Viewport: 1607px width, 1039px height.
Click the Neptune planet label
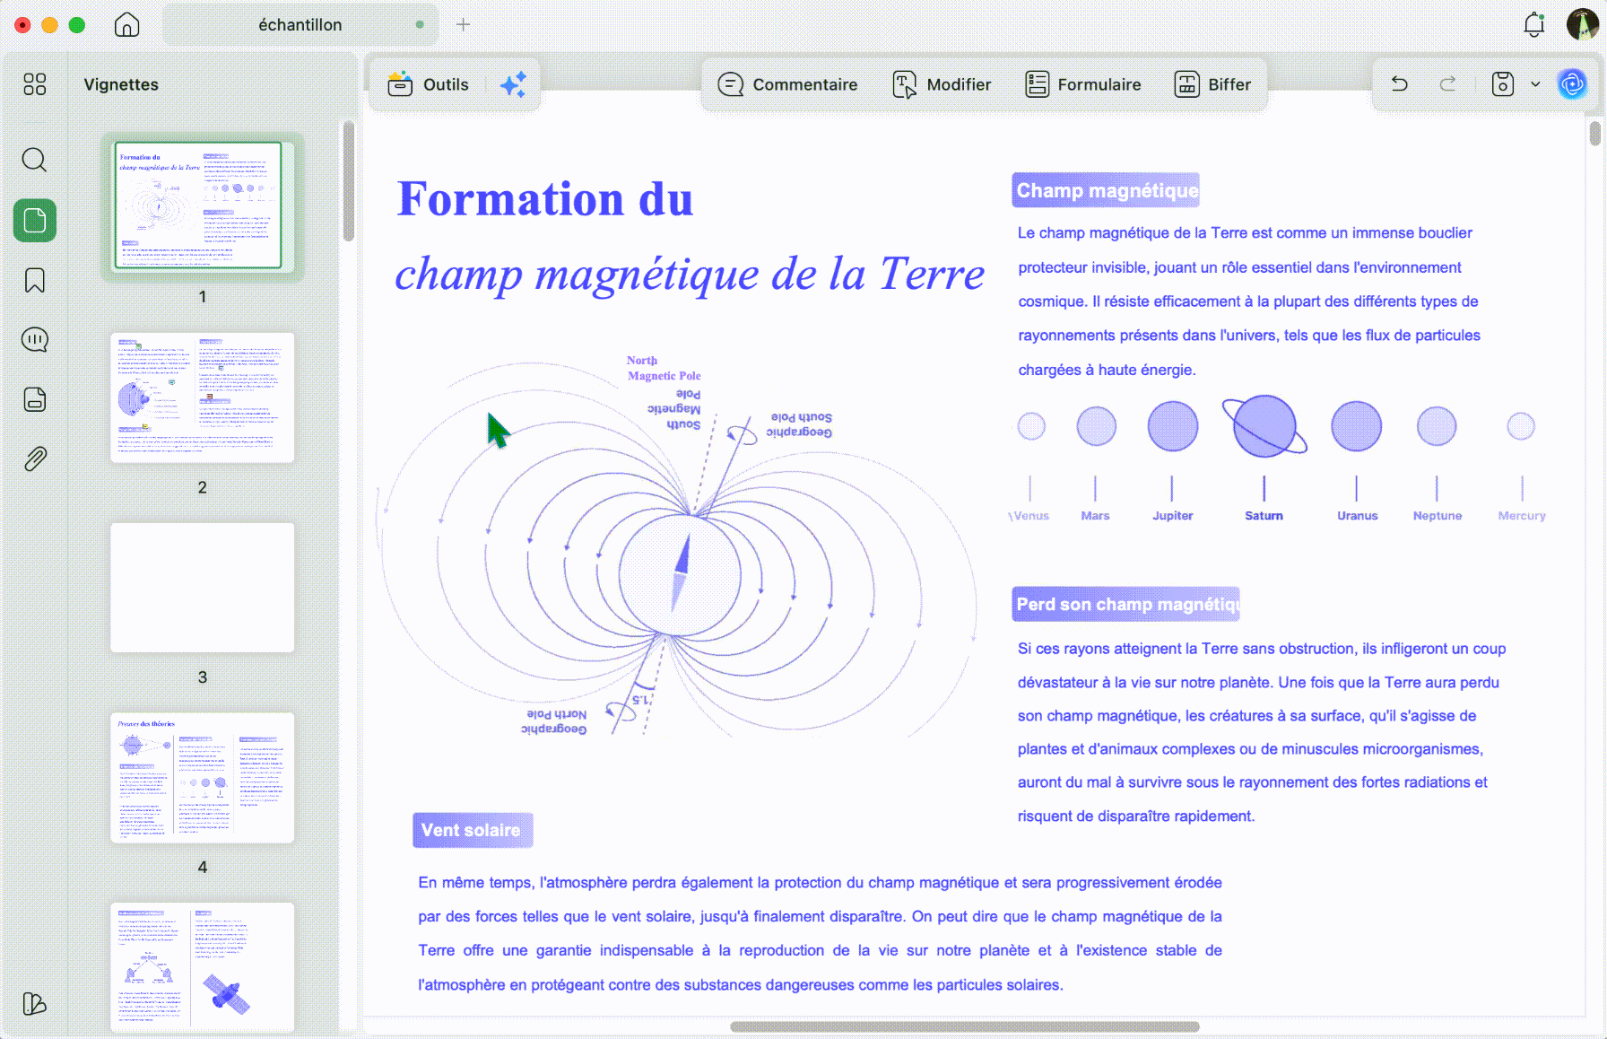coord(1437,516)
